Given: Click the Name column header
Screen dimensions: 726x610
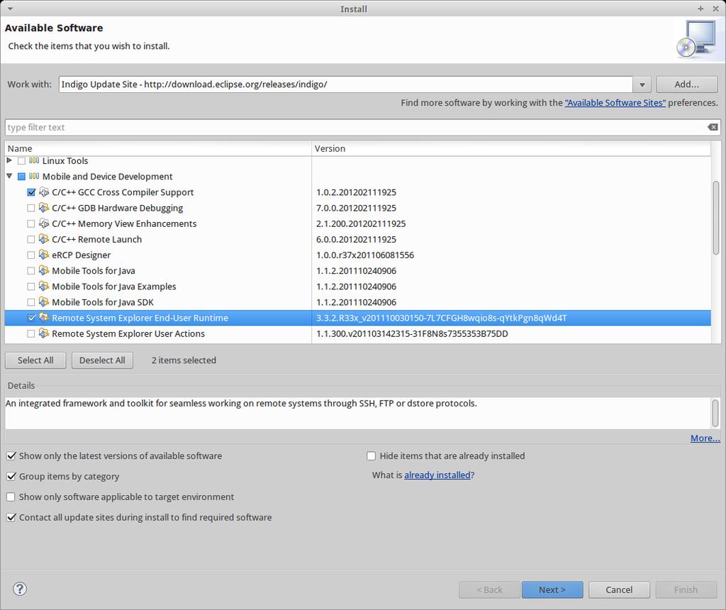Looking at the screenshot, I should click(158, 149).
